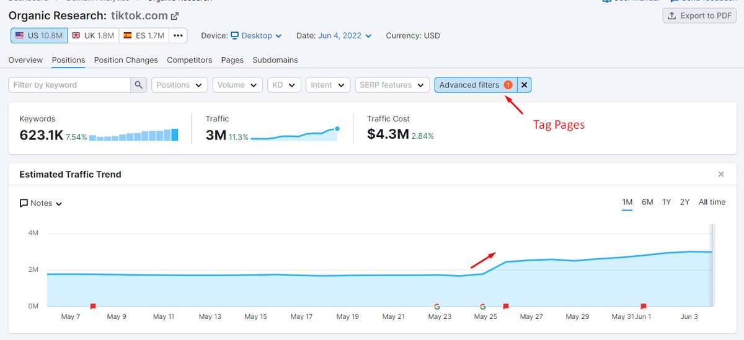
Task: Clear the Advanced filters with X
Action: click(524, 85)
